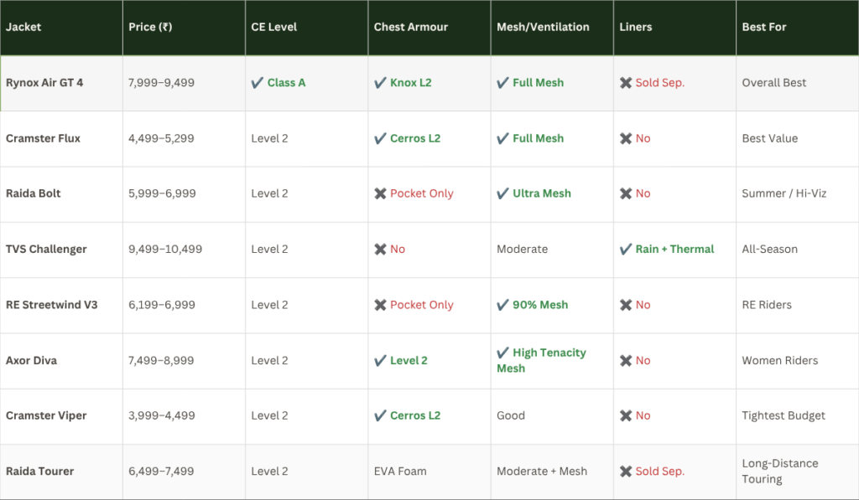Select the 'TVS Challenger' jacket name
Image resolution: width=859 pixels, height=500 pixels.
[46, 249]
